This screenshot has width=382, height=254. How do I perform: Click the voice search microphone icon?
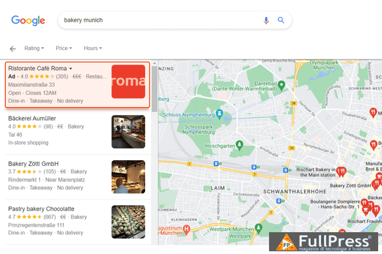266,21
